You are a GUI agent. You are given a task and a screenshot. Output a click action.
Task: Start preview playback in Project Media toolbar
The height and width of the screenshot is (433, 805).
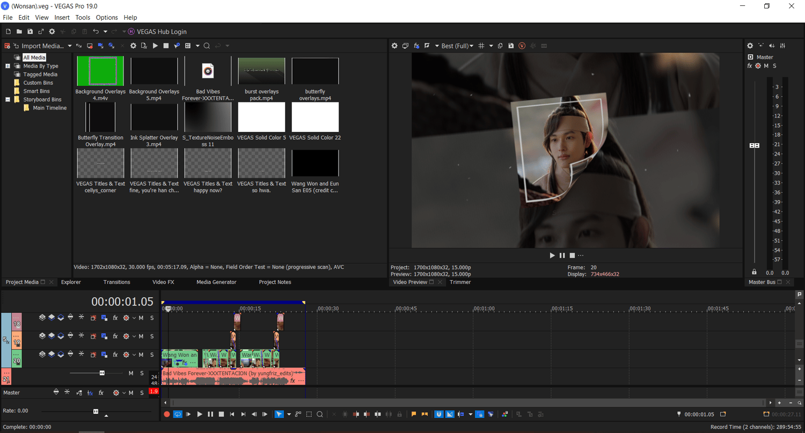pyautogui.click(x=155, y=46)
